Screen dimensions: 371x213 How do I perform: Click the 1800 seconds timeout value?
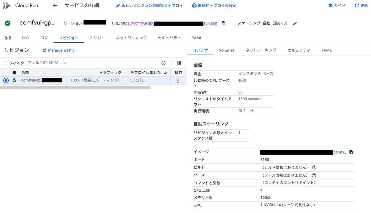[250, 99]
